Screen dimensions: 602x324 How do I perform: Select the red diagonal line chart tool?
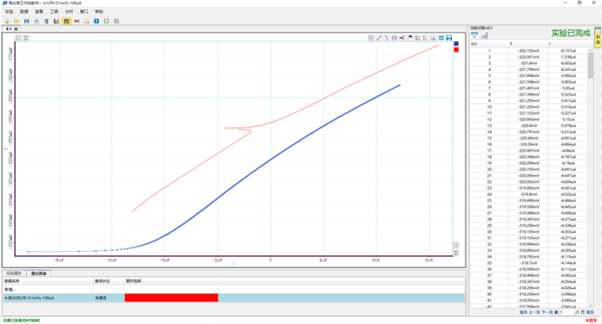click(379, 38)
